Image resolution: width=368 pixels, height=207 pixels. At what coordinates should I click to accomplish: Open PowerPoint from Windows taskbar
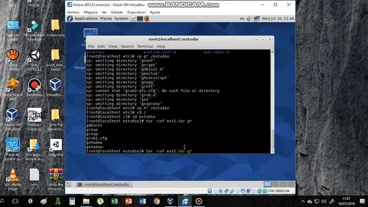point(128,201)
